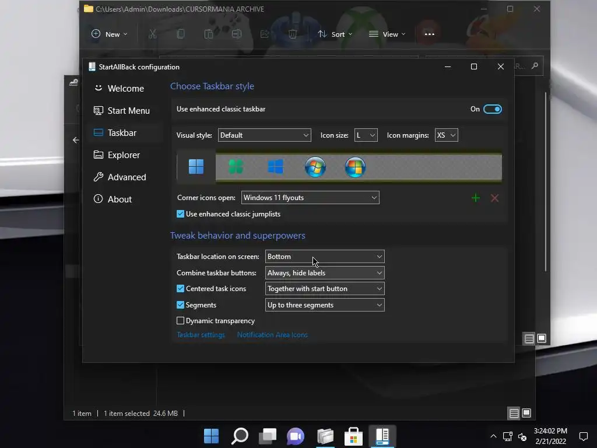The image size is (597, 448).
Task: Open the Visual style dropdown
Action: tap(264, 135)
